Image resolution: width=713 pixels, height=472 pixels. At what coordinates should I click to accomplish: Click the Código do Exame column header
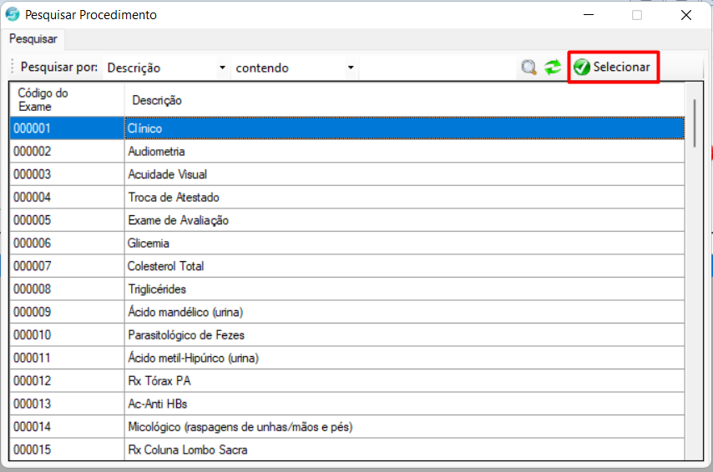67,99
